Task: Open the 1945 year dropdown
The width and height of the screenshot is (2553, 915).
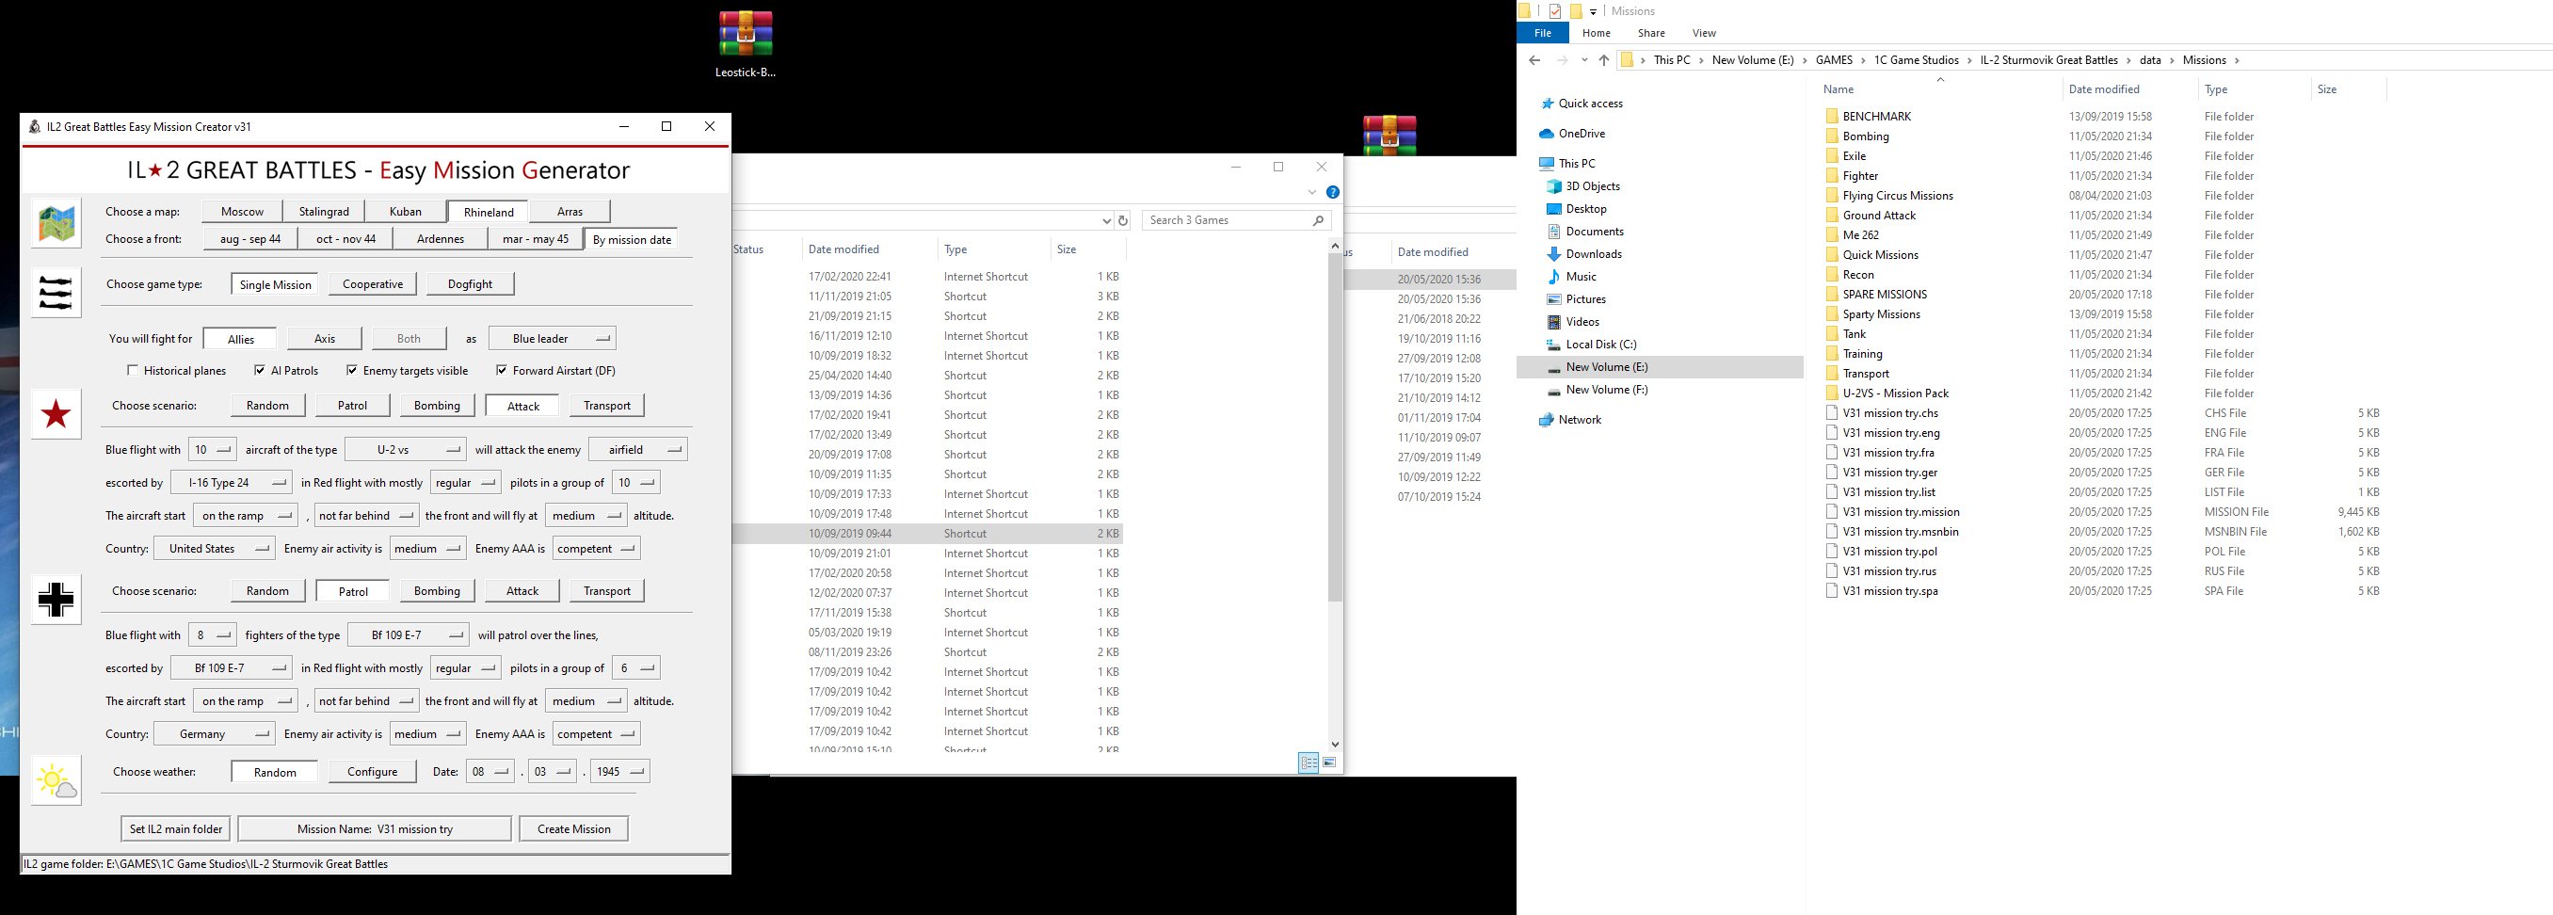Action: [619, 772]
